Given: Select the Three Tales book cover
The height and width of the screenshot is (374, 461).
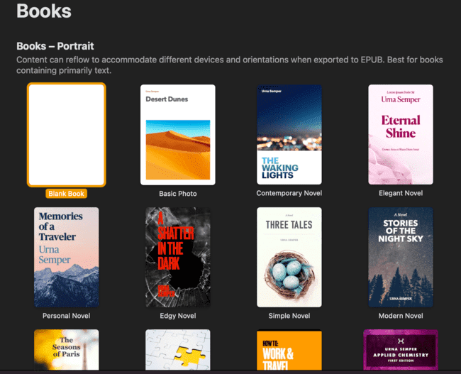Looking at the screenshot, I should click(x=289, y=256).
